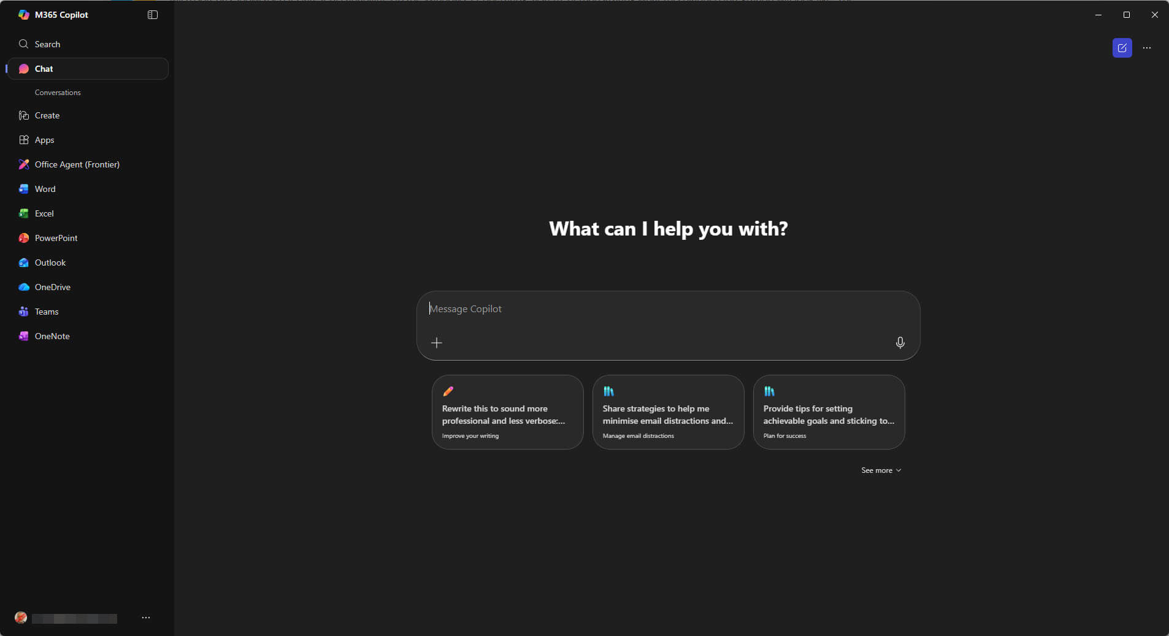Open account options ellipsis in sidebar
The image size is (1169, 636).
tap(146, 618)
